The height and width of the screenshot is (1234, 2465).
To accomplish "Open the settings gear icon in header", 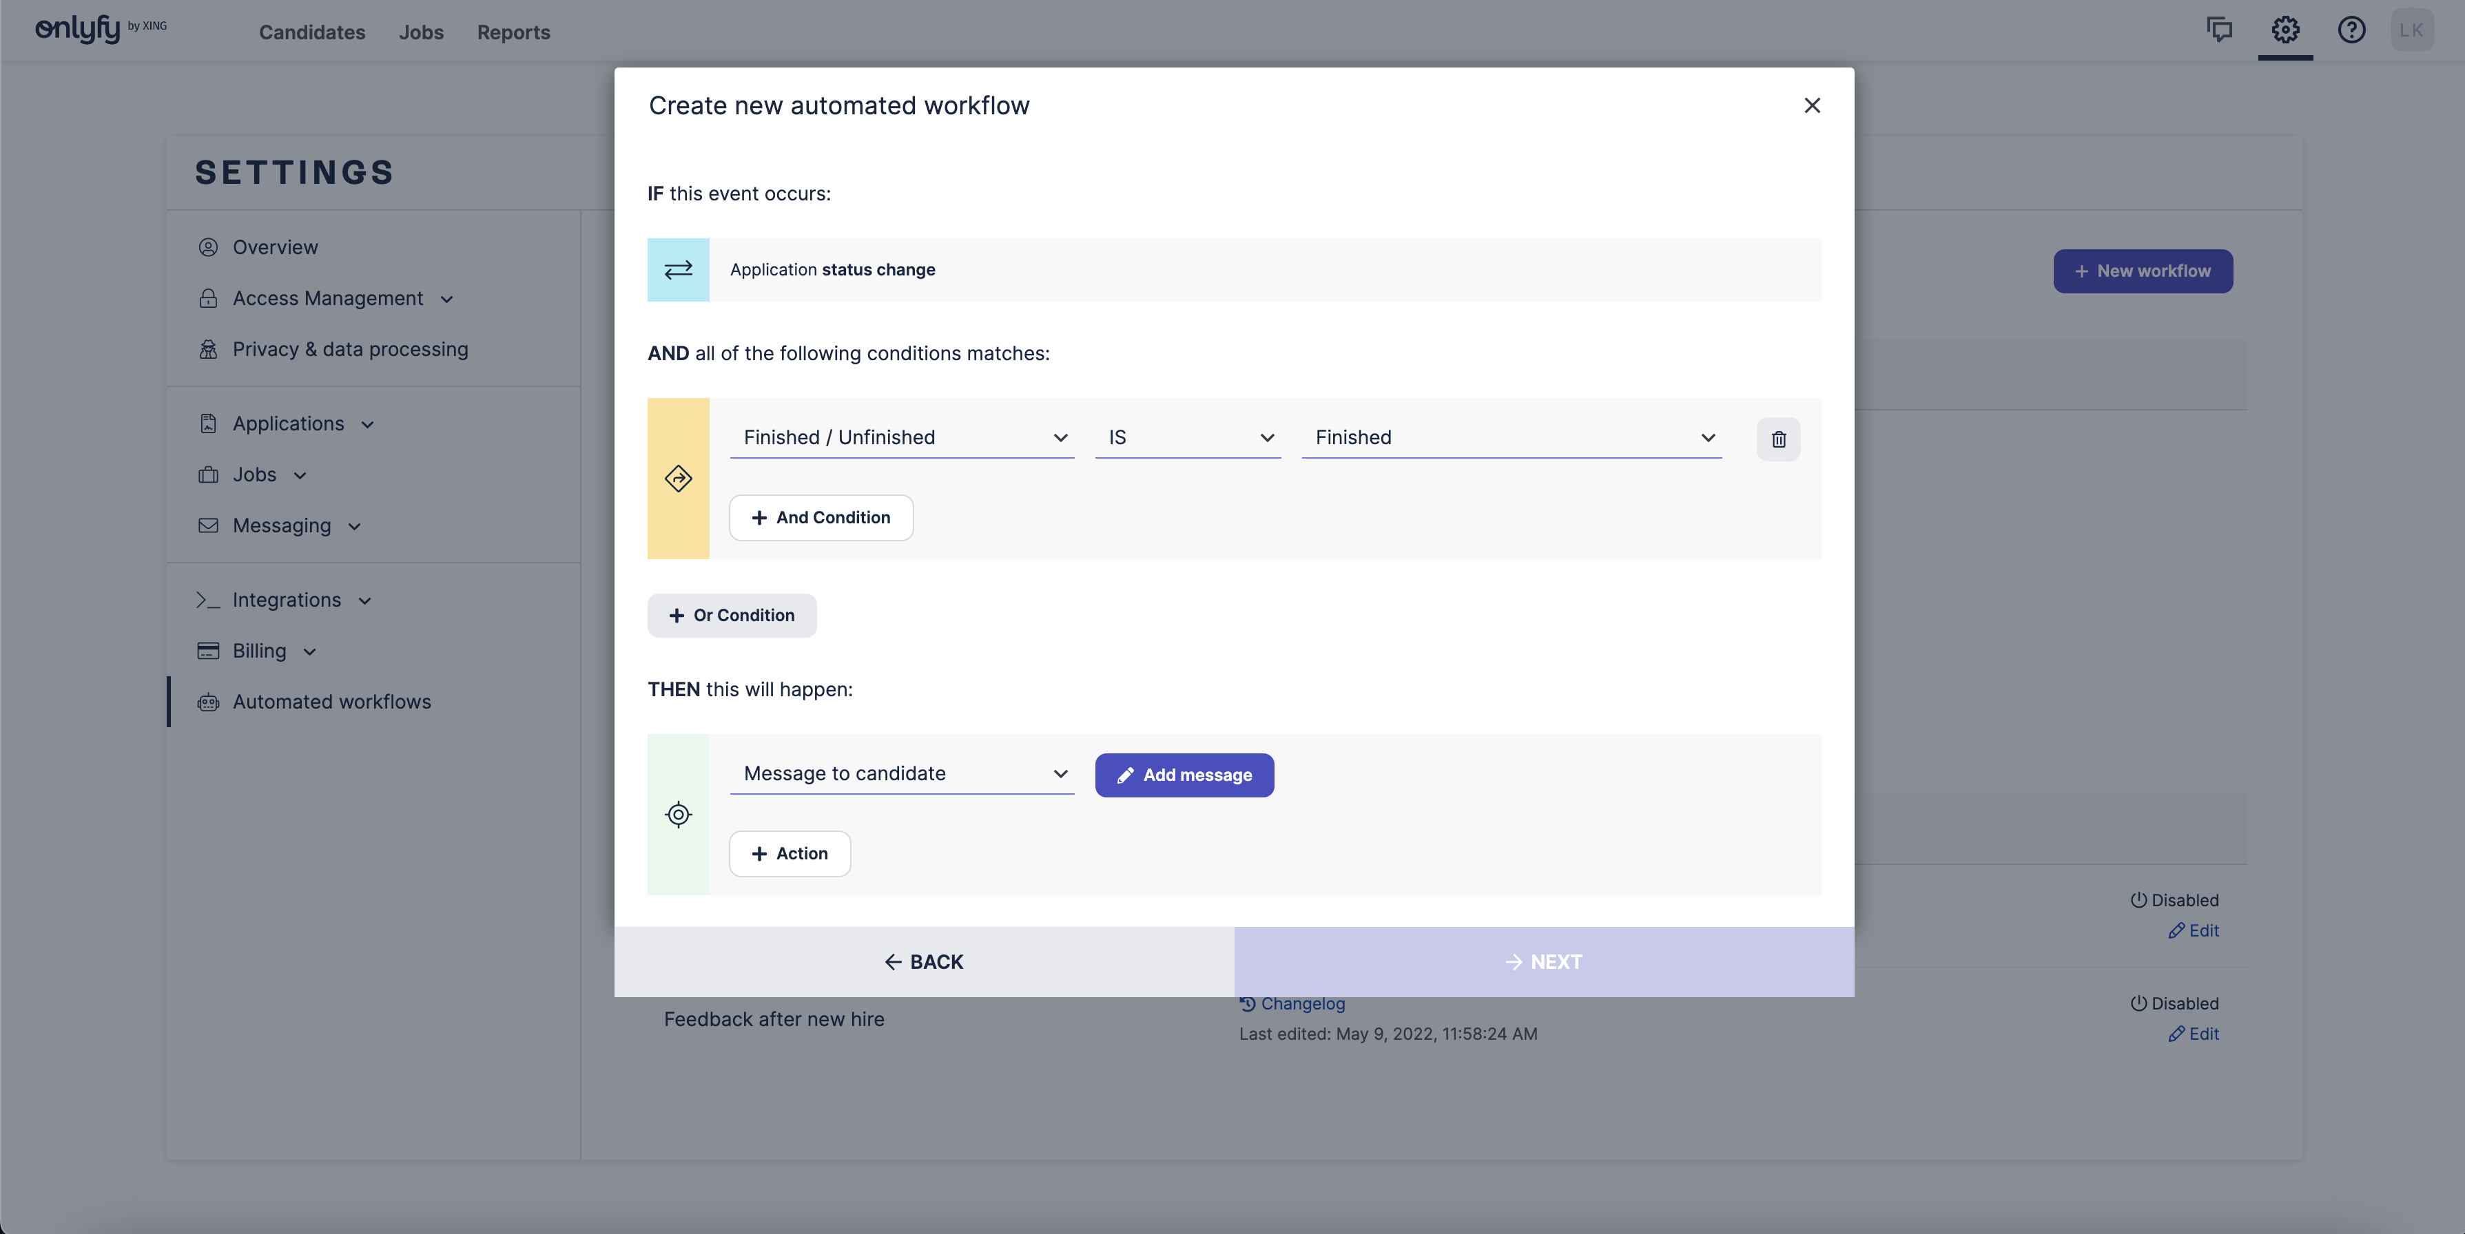I will (2285, 30).
